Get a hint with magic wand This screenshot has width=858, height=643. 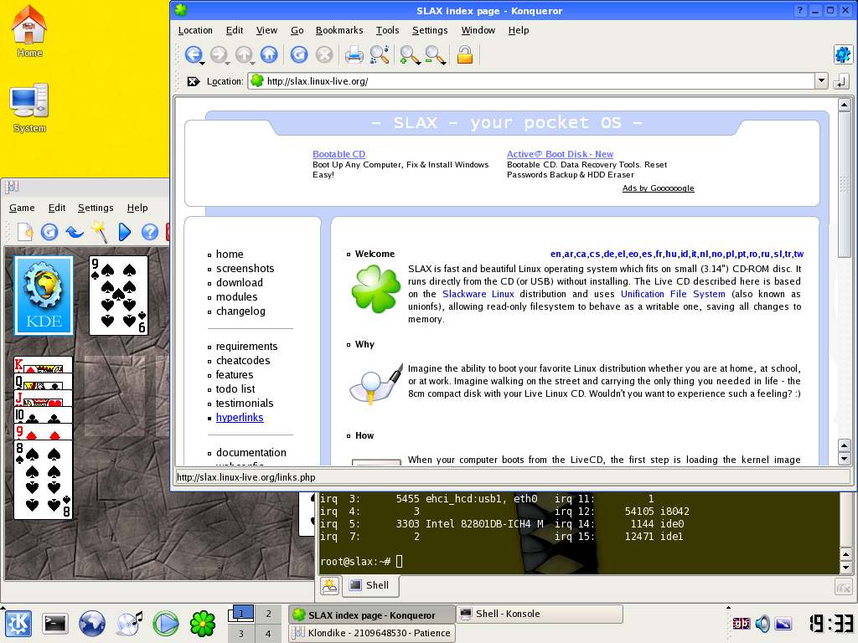point(100,232)
